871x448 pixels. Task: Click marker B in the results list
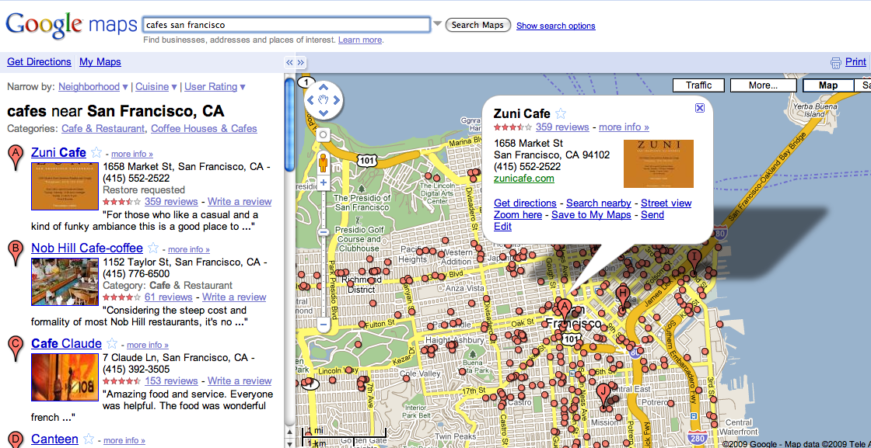16,253
